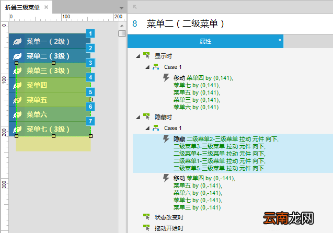The width and height of the screenshot is (333, 233).
Task: Switch to the 属性 tab
Action: tap(205, 41)
